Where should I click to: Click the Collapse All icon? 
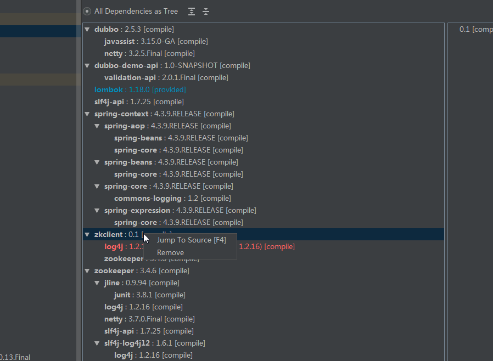pyautogui.click(x=206, y=12)
